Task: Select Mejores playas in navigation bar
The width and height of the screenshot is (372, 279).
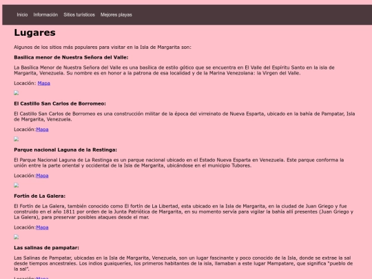Action: [x=116, y=14]
